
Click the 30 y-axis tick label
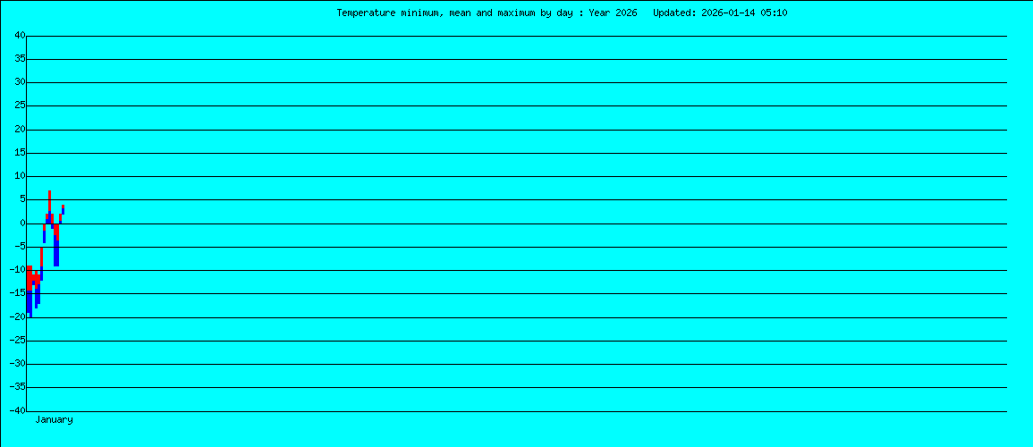click(x=19, y=82)
